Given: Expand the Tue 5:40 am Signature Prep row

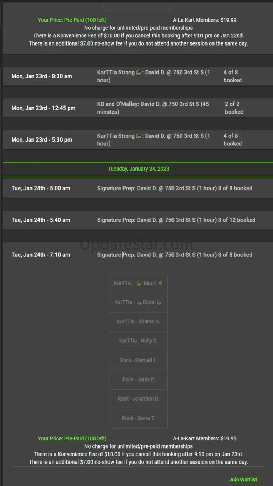Looking at the screenshot, I should [138, 220].
